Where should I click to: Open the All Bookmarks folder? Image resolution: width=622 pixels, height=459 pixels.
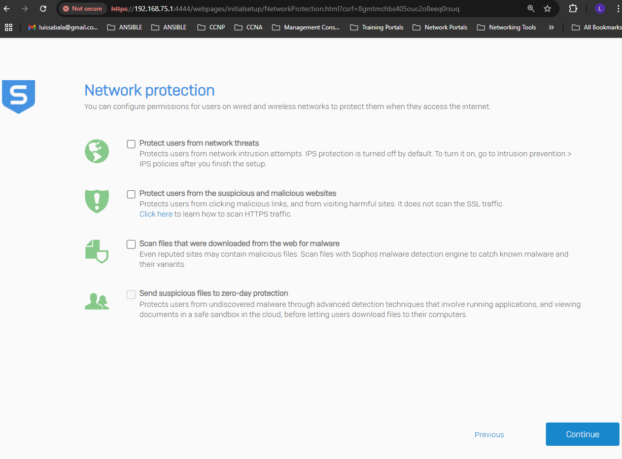point(596,27)
